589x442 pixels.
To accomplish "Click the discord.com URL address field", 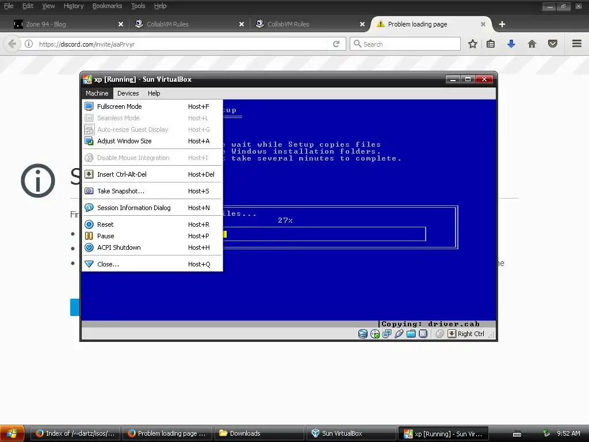I will click(x=182, y=44).
